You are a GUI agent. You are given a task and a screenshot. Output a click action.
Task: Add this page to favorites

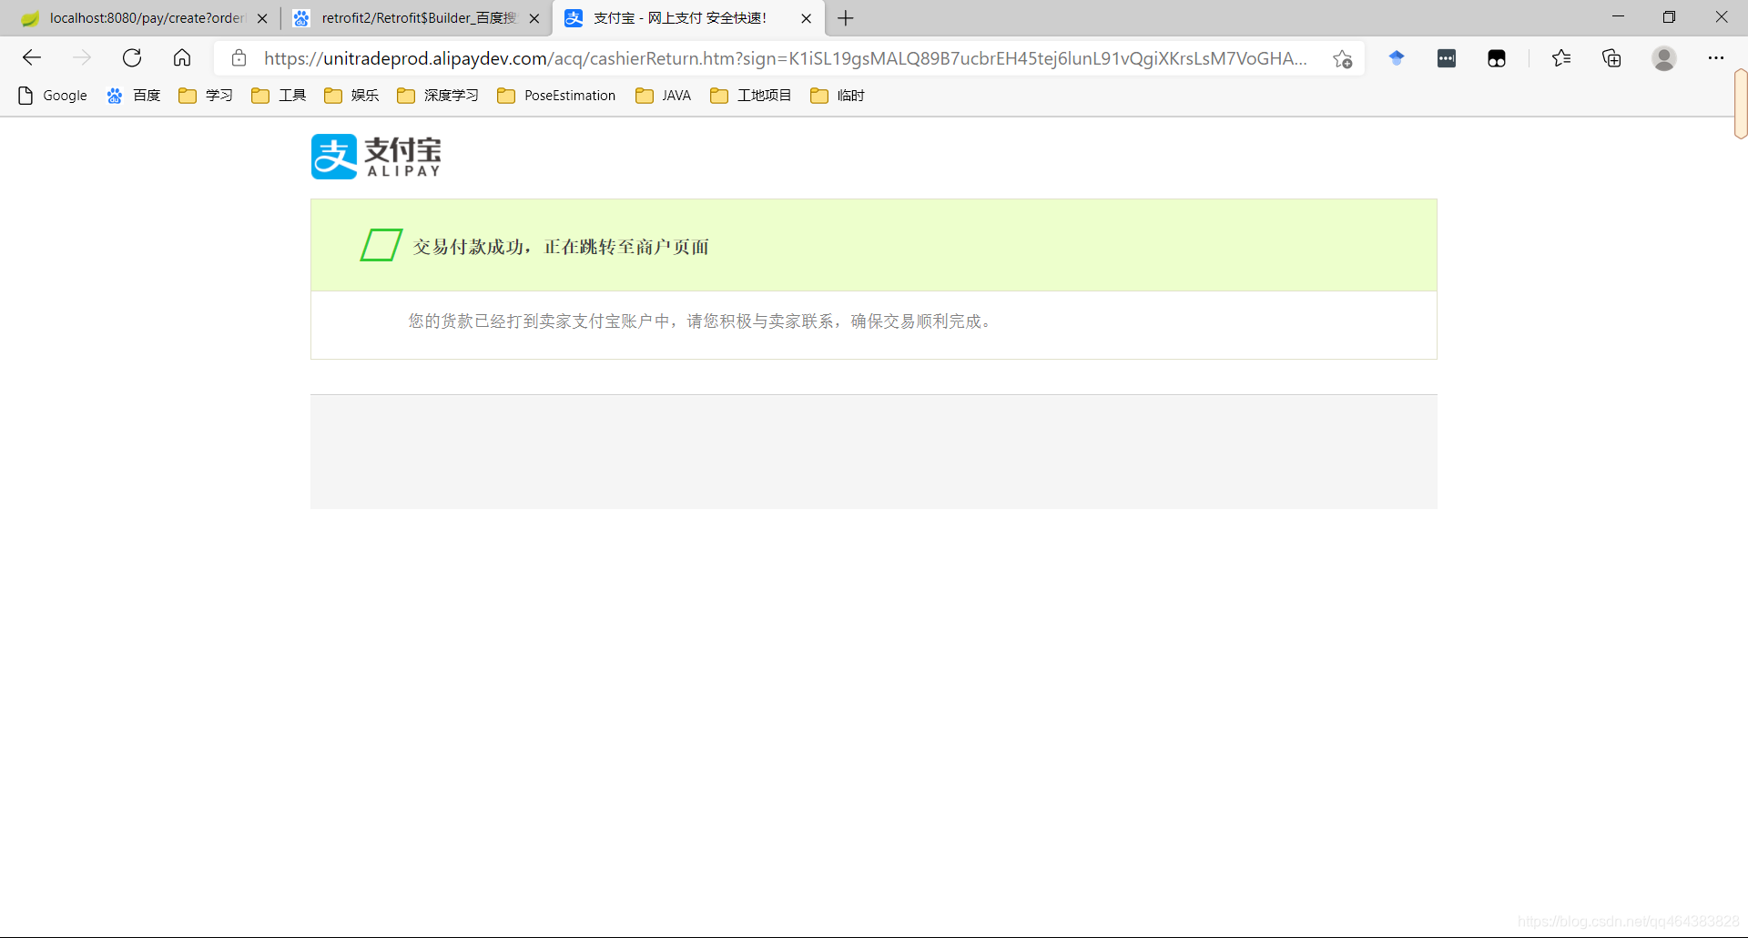1343,59
